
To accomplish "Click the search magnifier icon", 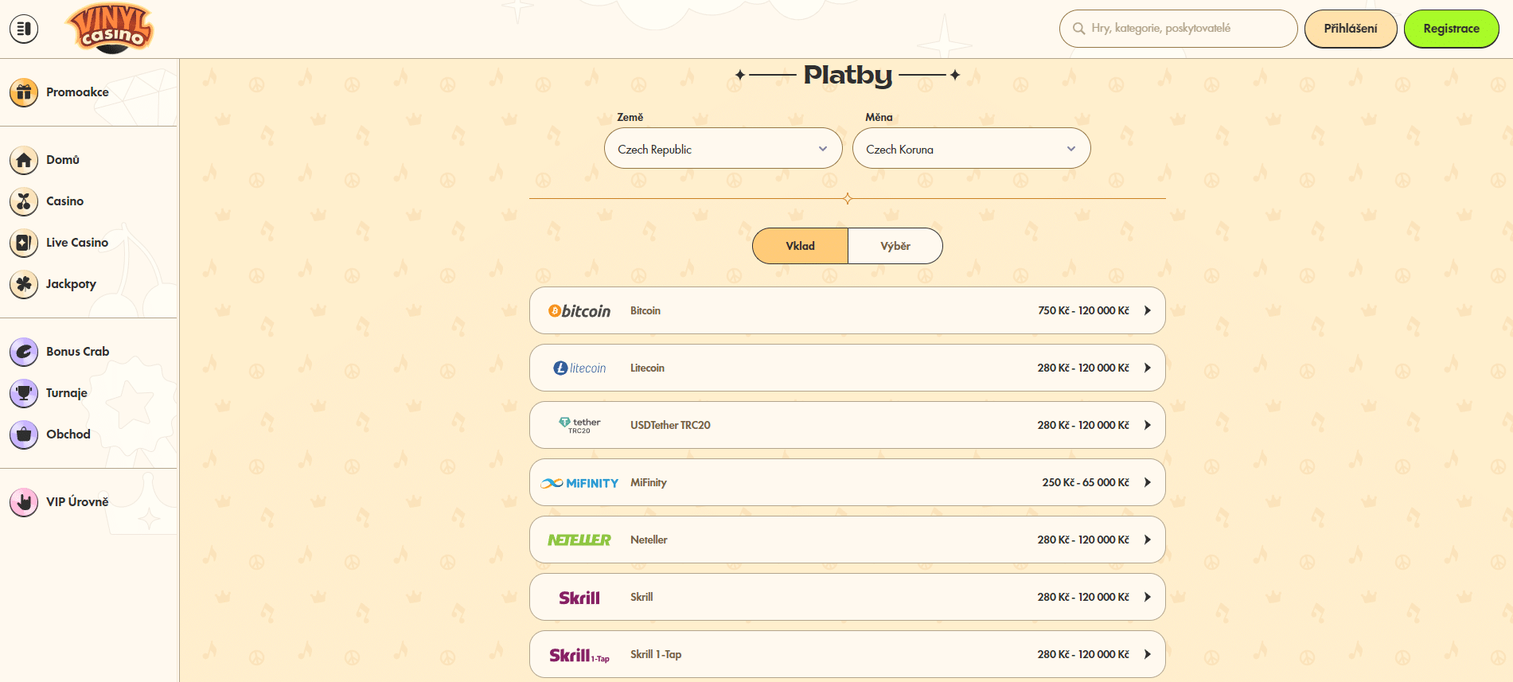I will tap(1079, 29).
